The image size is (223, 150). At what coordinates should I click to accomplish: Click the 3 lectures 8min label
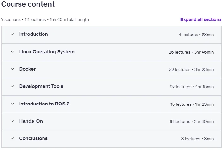point(197,139)
